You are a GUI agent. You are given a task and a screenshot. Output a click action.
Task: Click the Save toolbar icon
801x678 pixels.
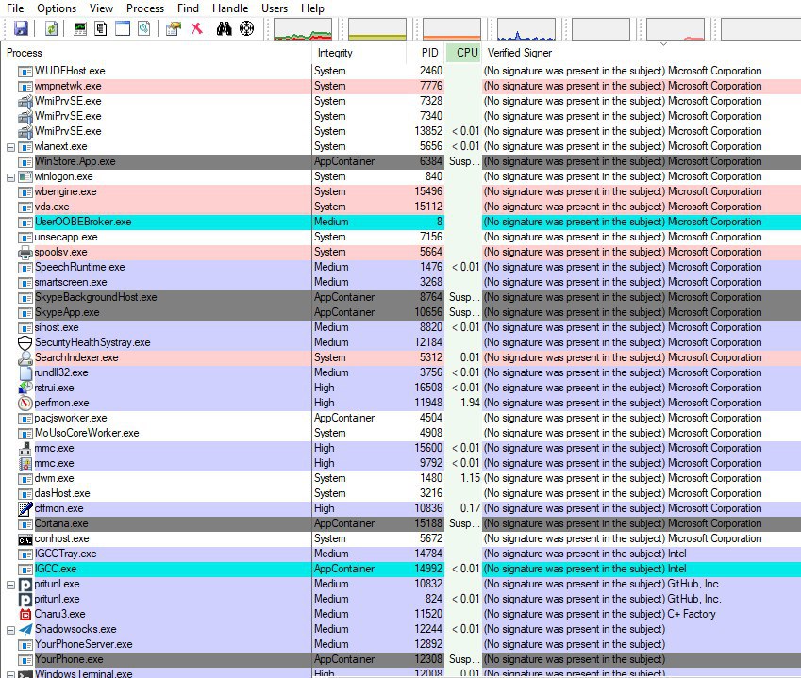click(21, 28)
